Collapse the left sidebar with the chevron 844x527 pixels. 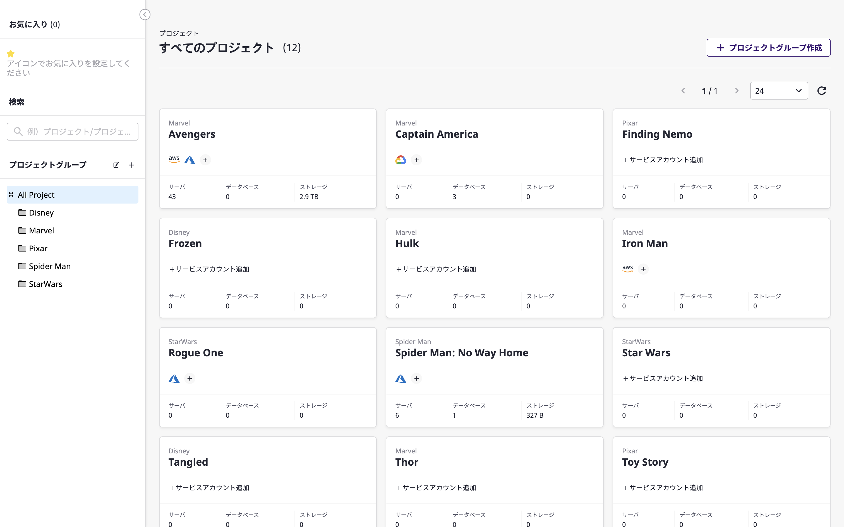(145, 14)
